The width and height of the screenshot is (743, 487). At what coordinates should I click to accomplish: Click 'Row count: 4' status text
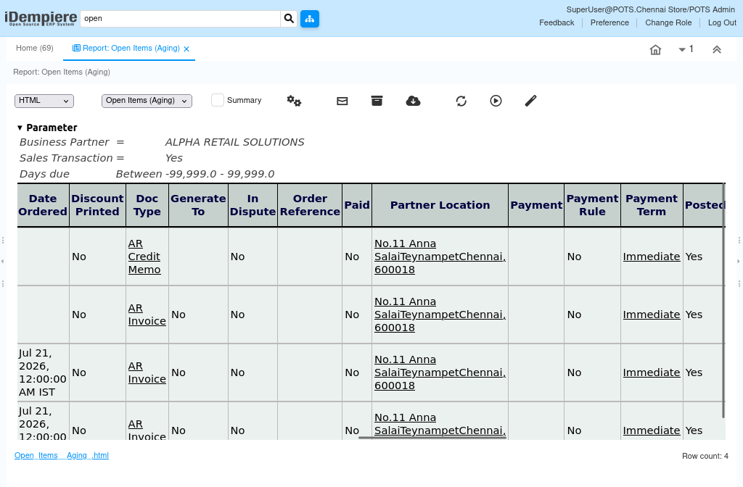tap(705, 457)
